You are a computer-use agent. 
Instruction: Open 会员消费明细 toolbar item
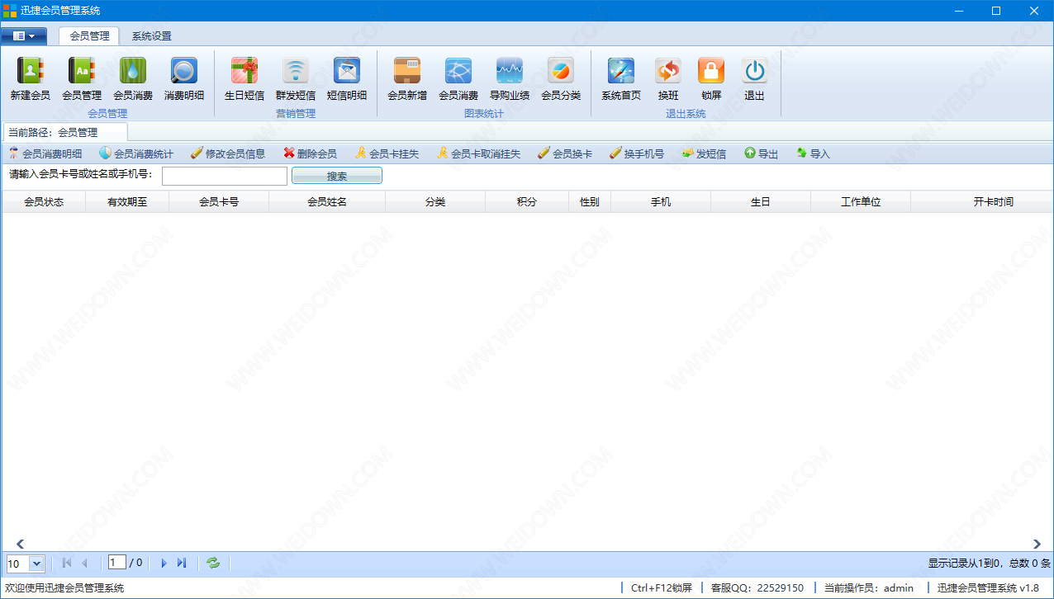tap(45, 153)
